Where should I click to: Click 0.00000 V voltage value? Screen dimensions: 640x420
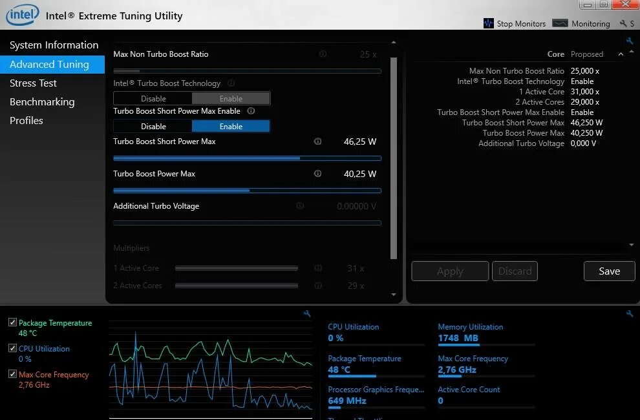[356, 206]
